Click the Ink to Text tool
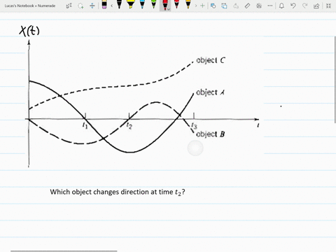336x252 pixels. 236,6
